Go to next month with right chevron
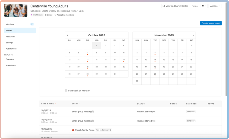The image size is (229, 139). (x=193, y=35)
